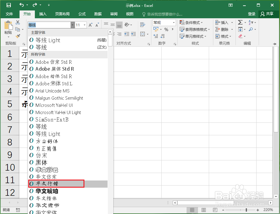Switch to Page Layout view in status bar
Image resolution: width=280 pixels, height=214 pixels.
pyautogui.click(x=204, y=210)
